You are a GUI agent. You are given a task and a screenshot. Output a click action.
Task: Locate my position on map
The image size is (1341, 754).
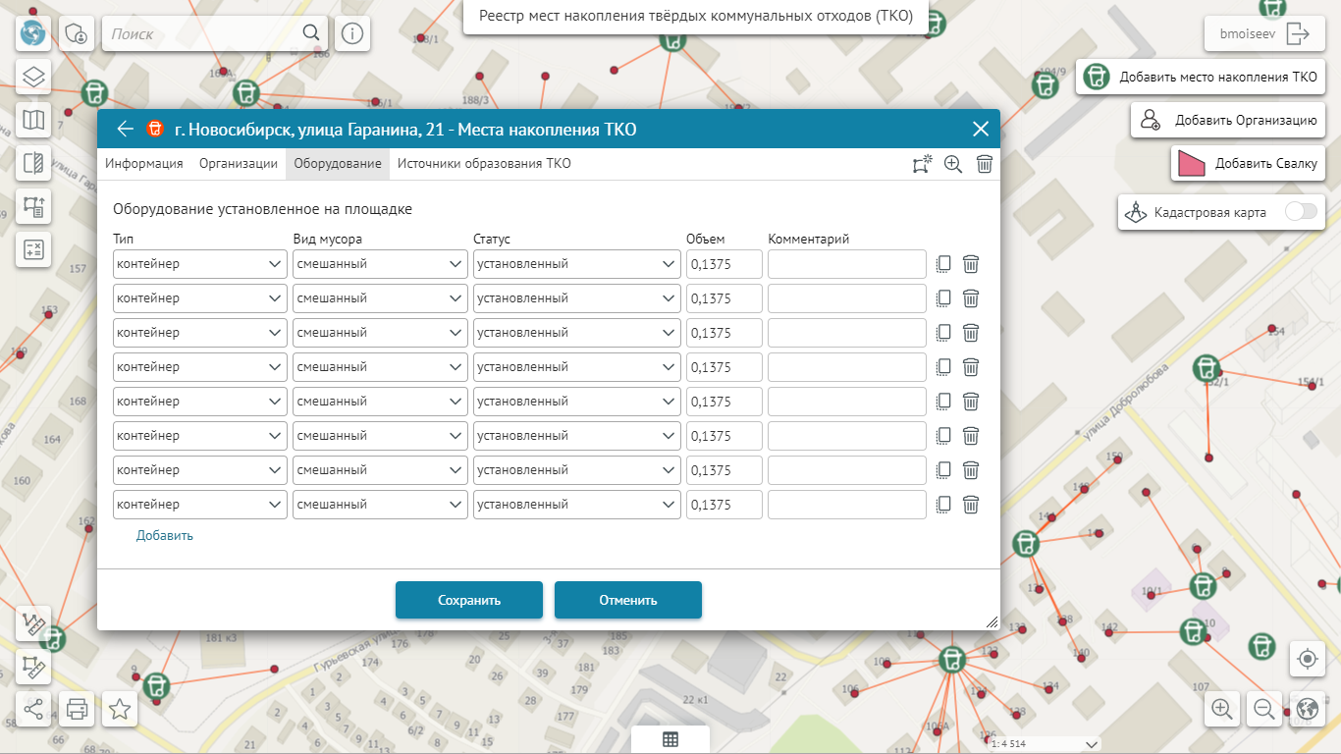1307,659
